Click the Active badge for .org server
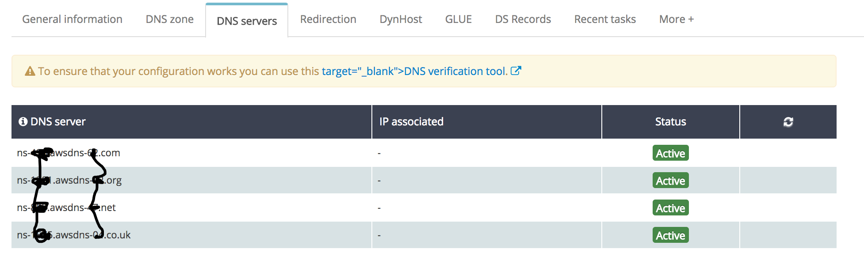 (670, 181)
